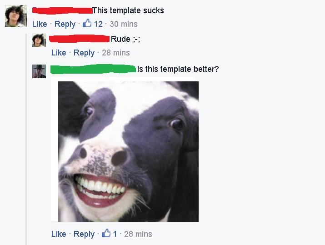This screenshot has height=245, width=325.
Task: Like the cow image comment
Action: [59, 234]
